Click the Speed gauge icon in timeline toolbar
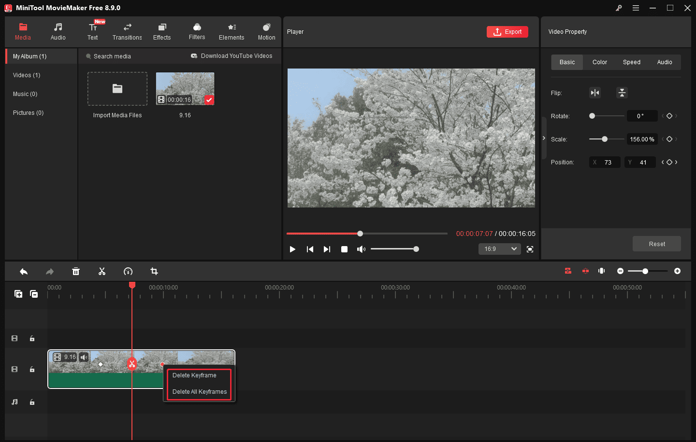Viewport: 696px width, 442px height. [128, 272]
